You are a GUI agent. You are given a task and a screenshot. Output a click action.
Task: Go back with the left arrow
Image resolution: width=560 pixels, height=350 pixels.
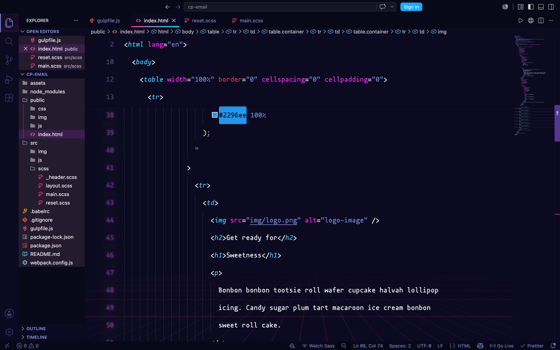click(167, 7)
